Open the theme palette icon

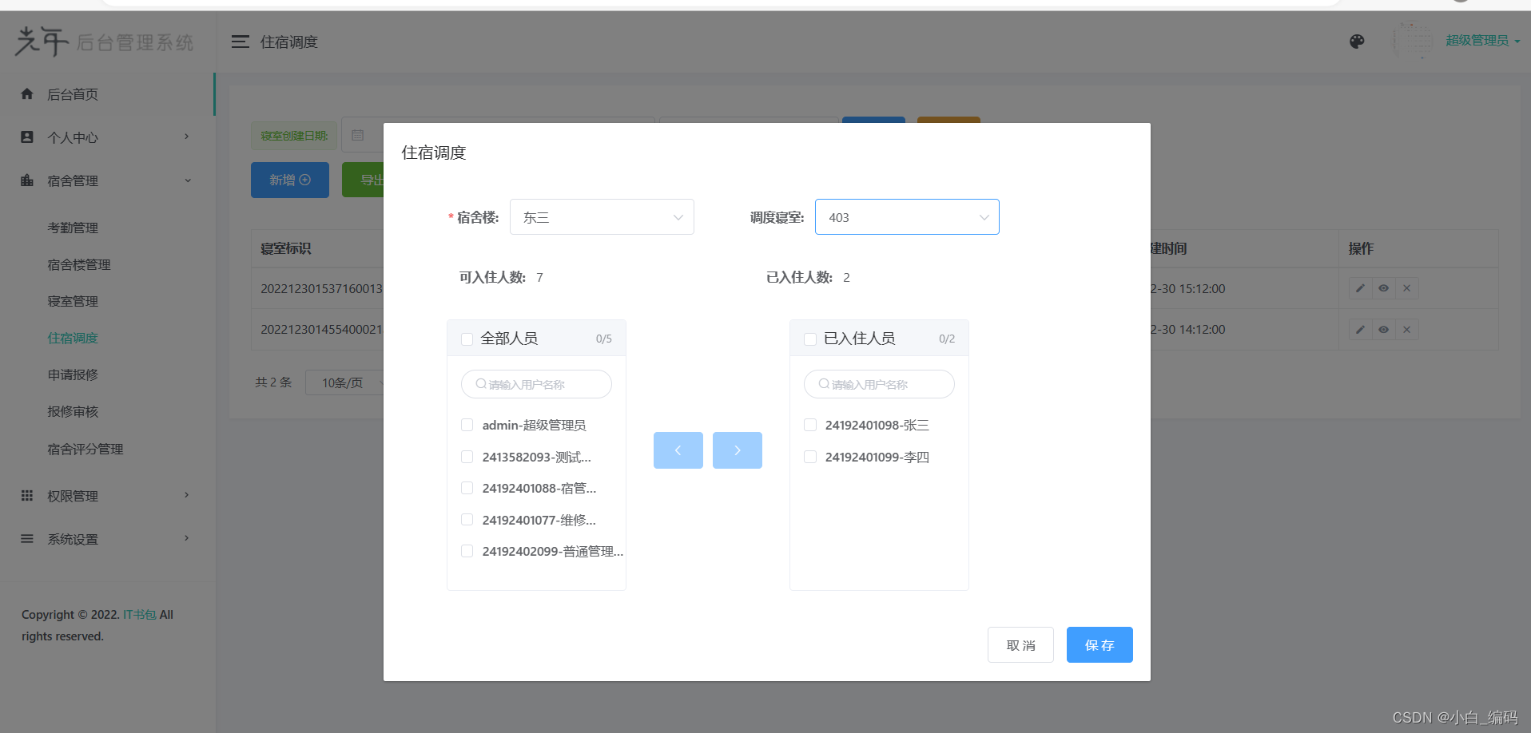pyautogui.click(x=1357, y=42)
